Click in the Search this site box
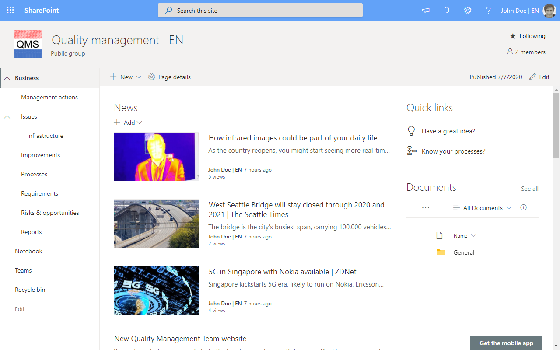The height and width of the screenshot is (350, 560). point(260,10)
